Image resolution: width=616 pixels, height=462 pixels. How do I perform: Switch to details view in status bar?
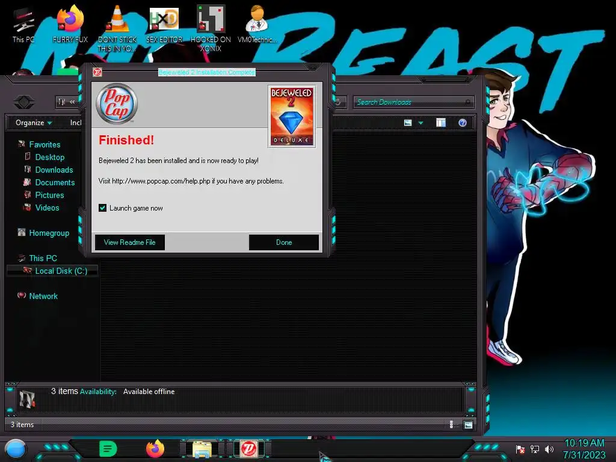451,425
